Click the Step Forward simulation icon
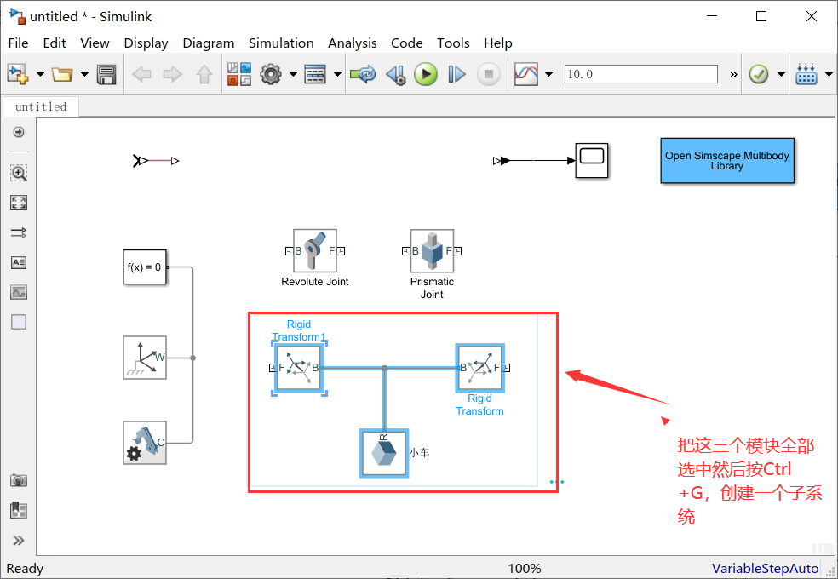838x579 pixels. [456, 74]
